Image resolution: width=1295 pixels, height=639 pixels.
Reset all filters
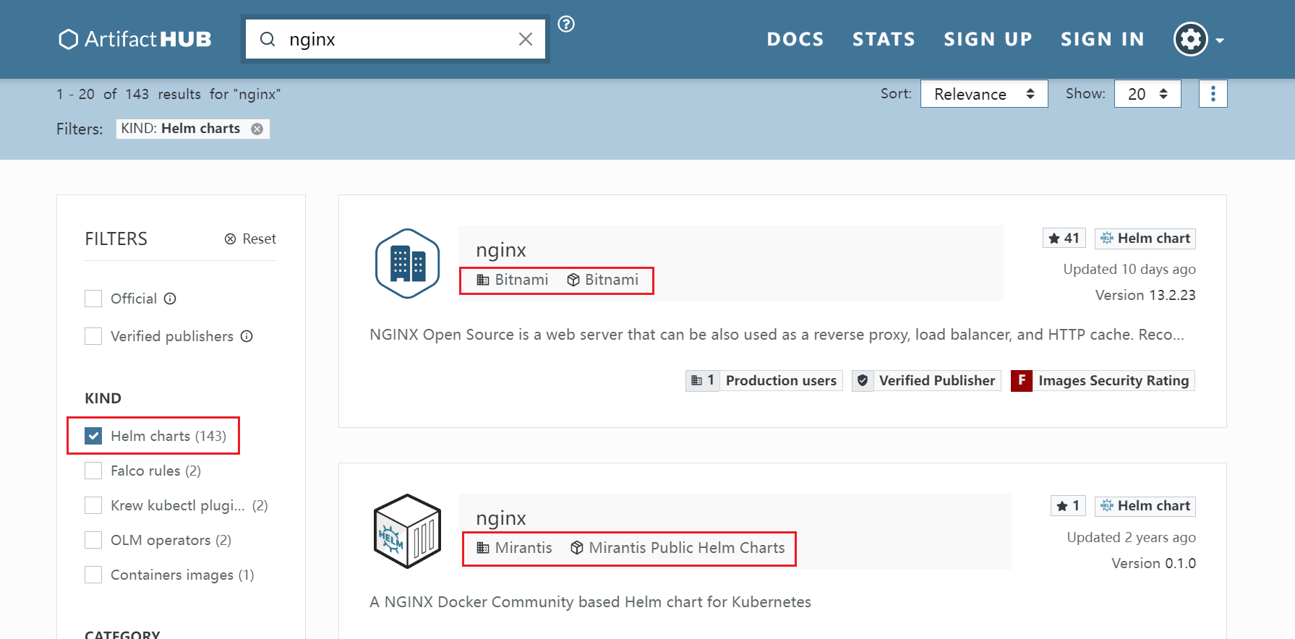[x=250, y=239]
